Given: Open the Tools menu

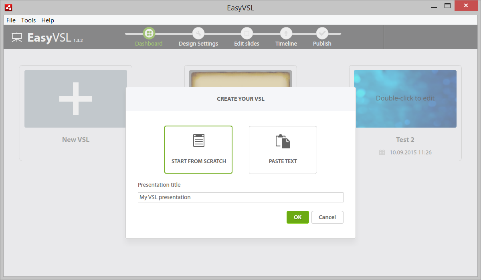Looking at the screenshot, I should tap(28, 20).
